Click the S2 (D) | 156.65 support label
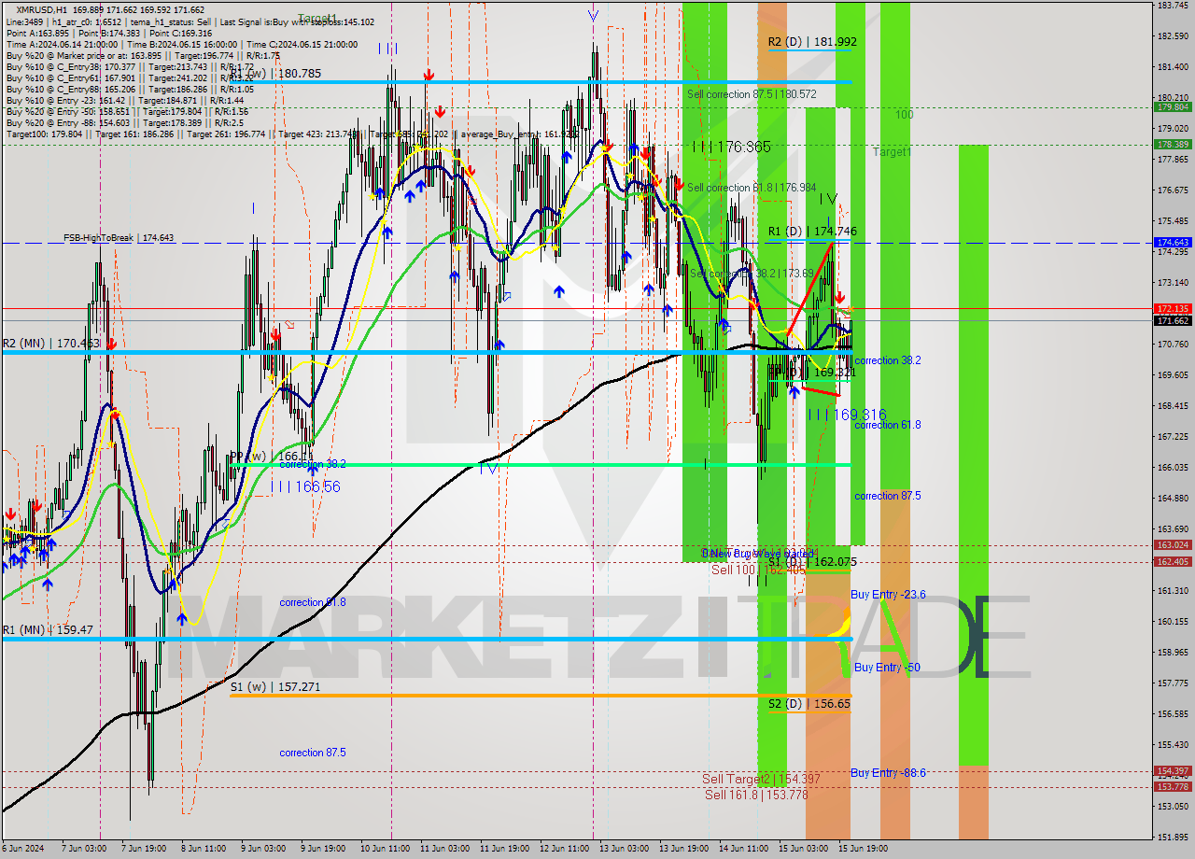Image resolution: width=1195 pixels, height=859 pixels. click(809, 704)
